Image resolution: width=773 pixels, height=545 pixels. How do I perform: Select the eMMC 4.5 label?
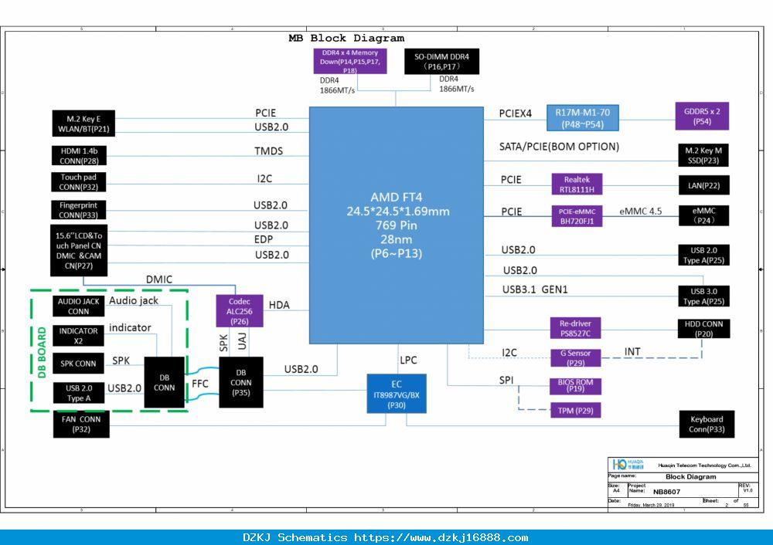pyautogui.click(x=640, y=212)
